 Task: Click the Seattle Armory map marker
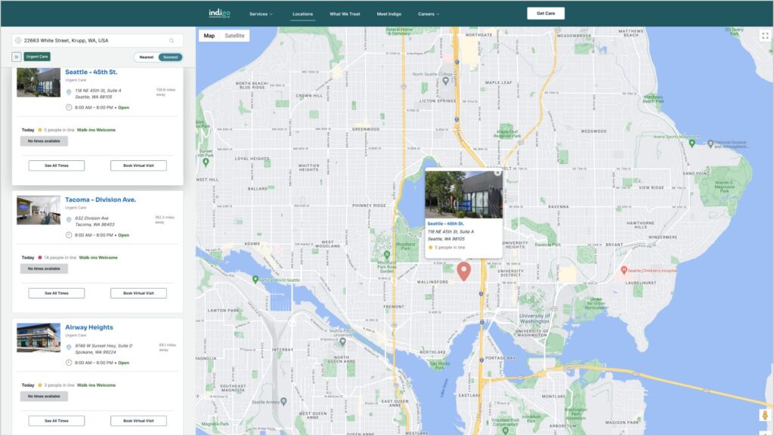[x=283, y=401]
